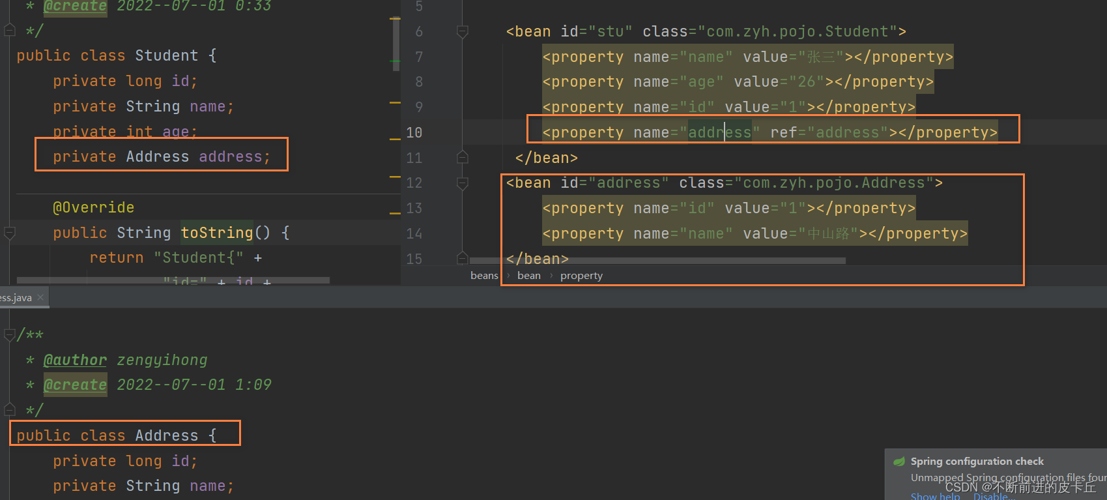This screenshot has width=1107, height=500.
Task: Toggle the fold marker at line 11 closing bean tag
Action: pyautogui.click(x=463, y=157)
